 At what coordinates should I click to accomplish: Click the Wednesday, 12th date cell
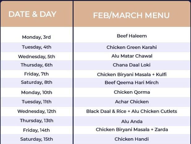coord(36,111)
